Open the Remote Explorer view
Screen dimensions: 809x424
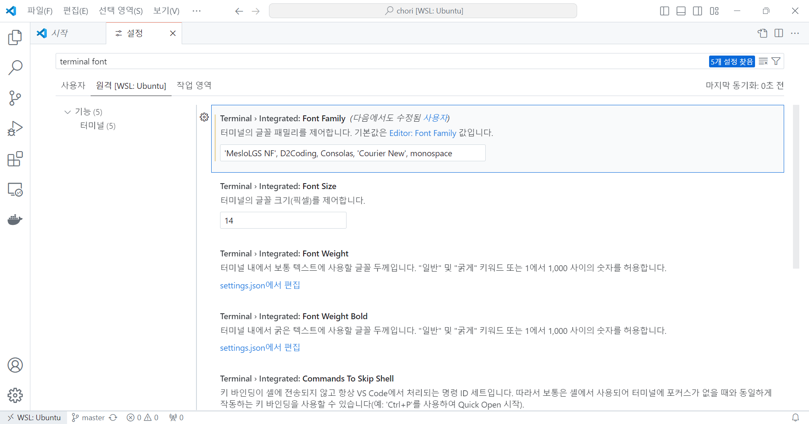(x=15, y=189)
